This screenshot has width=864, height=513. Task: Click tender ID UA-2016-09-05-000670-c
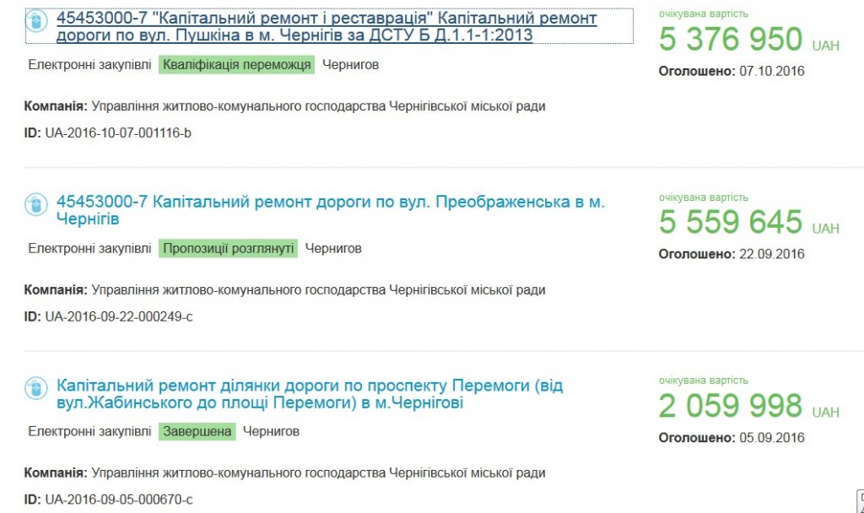point(118,499)
